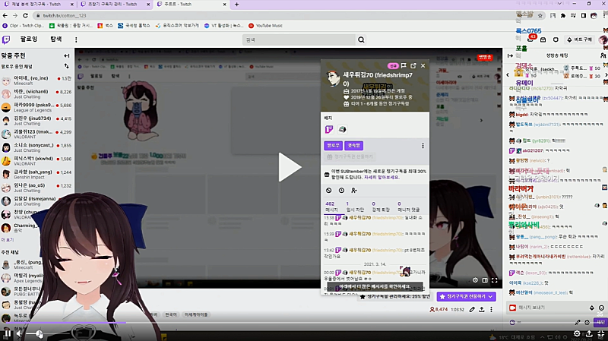Open the chat settings gear beside 채팅
The height and width of the screenshot is (341, 608).
click(587, 323)
